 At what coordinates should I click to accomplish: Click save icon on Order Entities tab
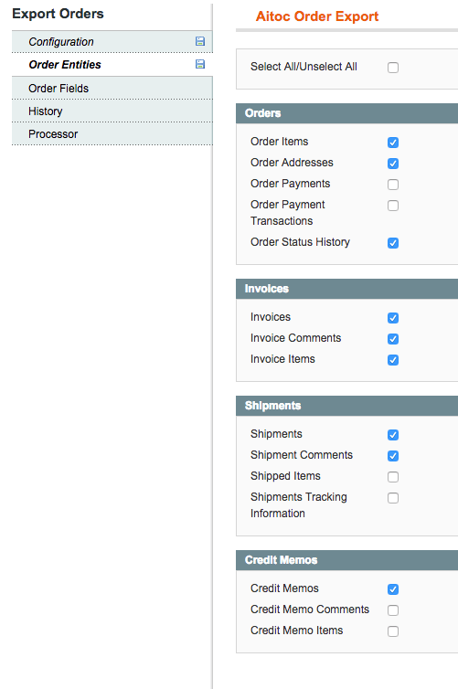[x=200, y=64]
